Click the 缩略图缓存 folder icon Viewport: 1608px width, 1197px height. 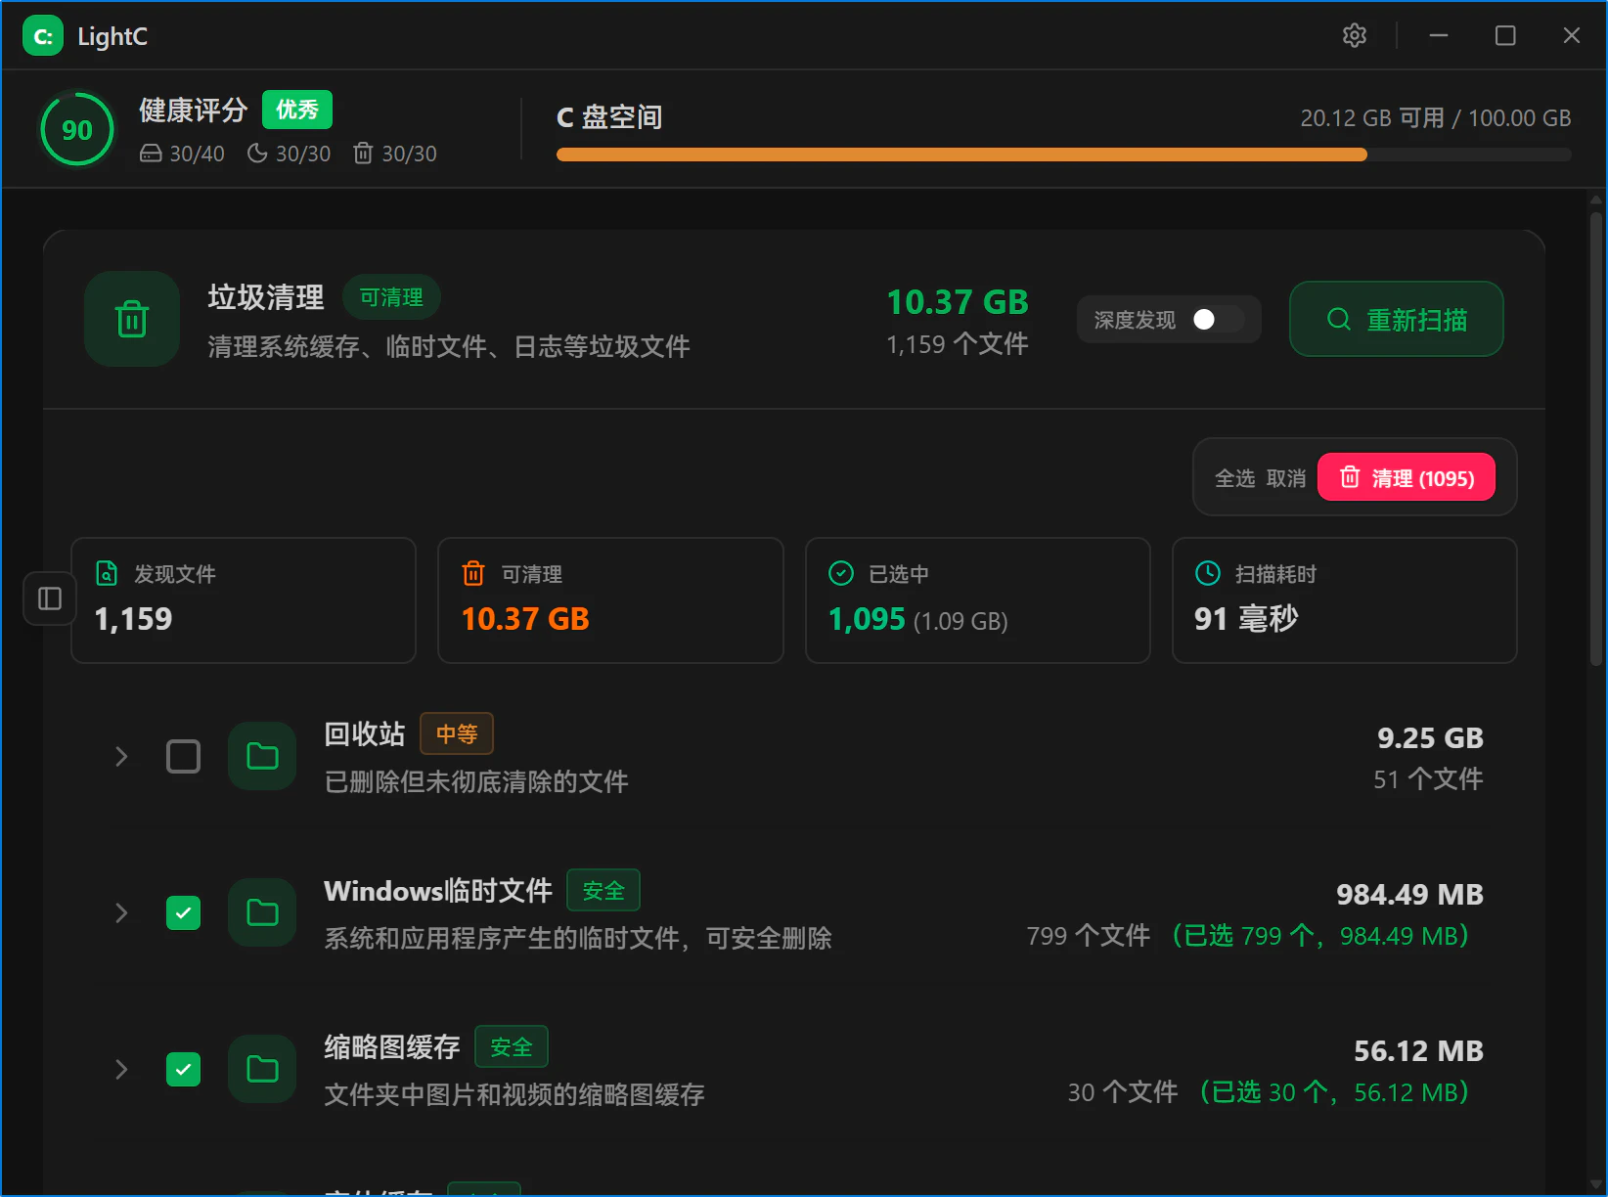click(262, 1069)
